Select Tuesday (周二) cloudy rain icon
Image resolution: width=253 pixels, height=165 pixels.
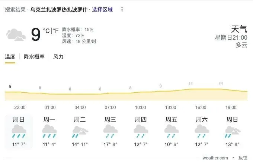pos(80,131)
